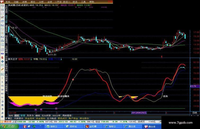Viewport: 200px width, 129px height.
Task: Click the F10 basic info icon
Action: (2, 25)
